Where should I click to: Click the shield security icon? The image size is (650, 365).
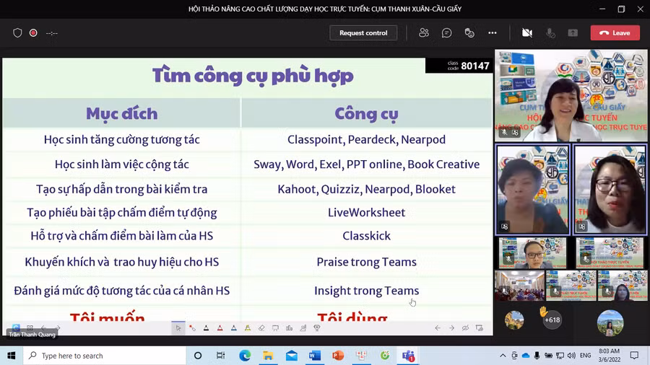click(17, 32)
